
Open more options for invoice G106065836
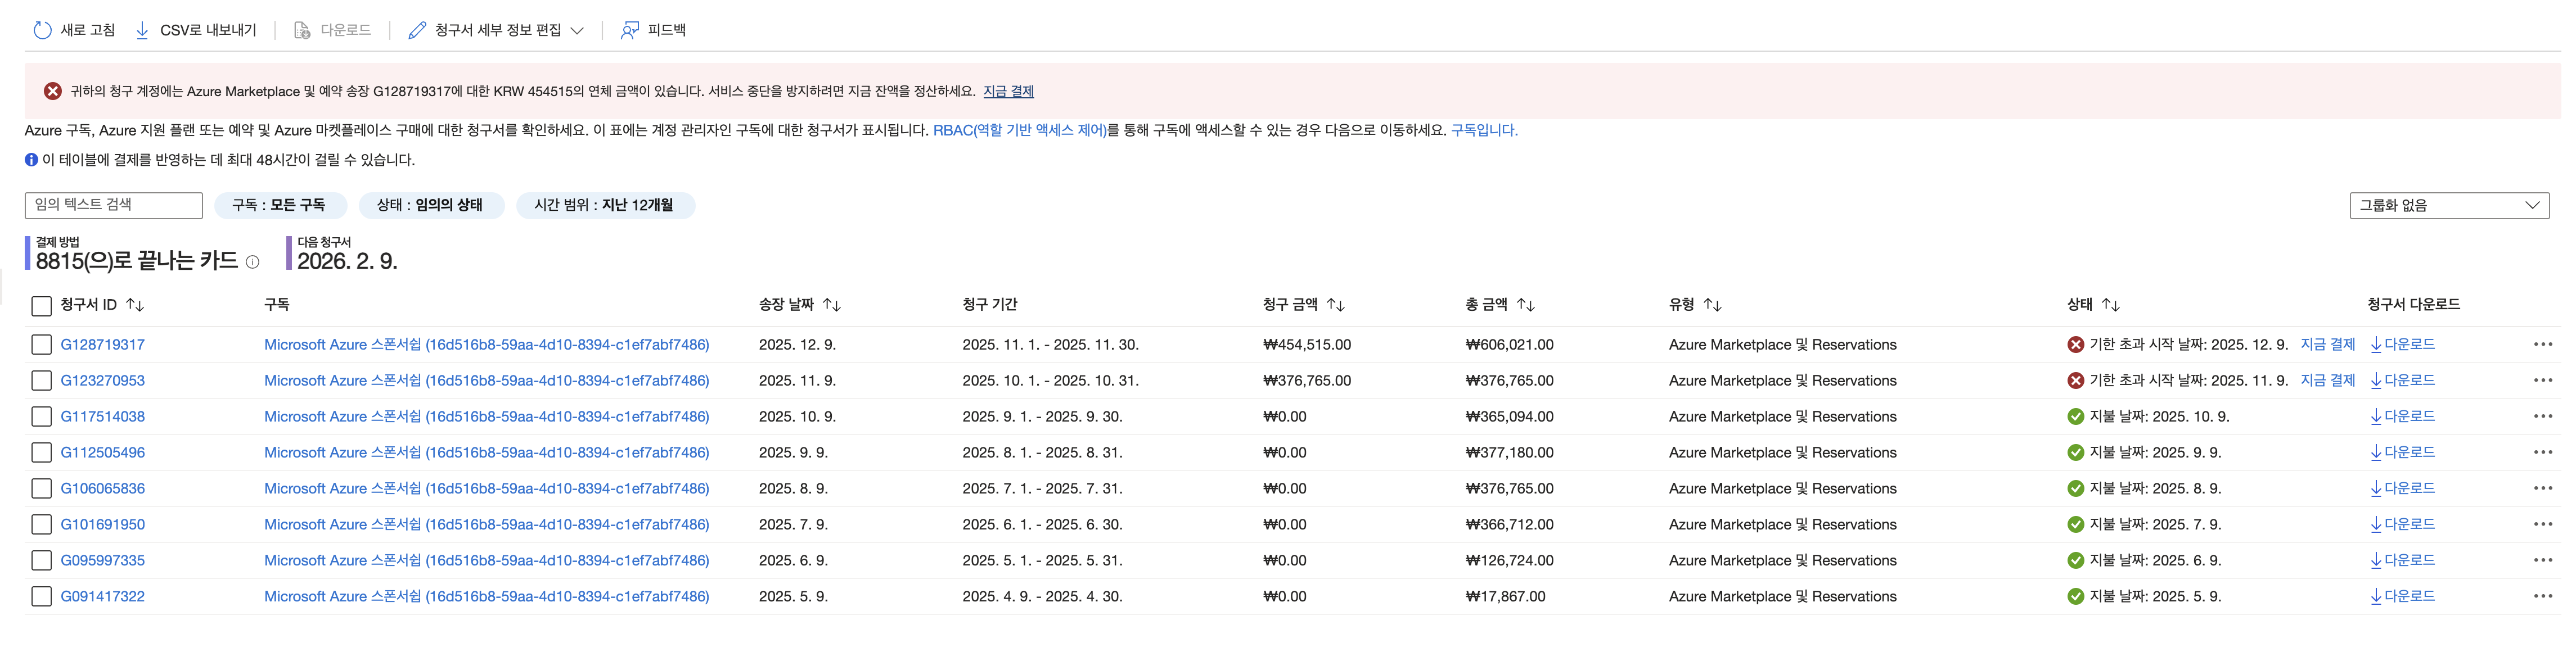point(2543,489)
